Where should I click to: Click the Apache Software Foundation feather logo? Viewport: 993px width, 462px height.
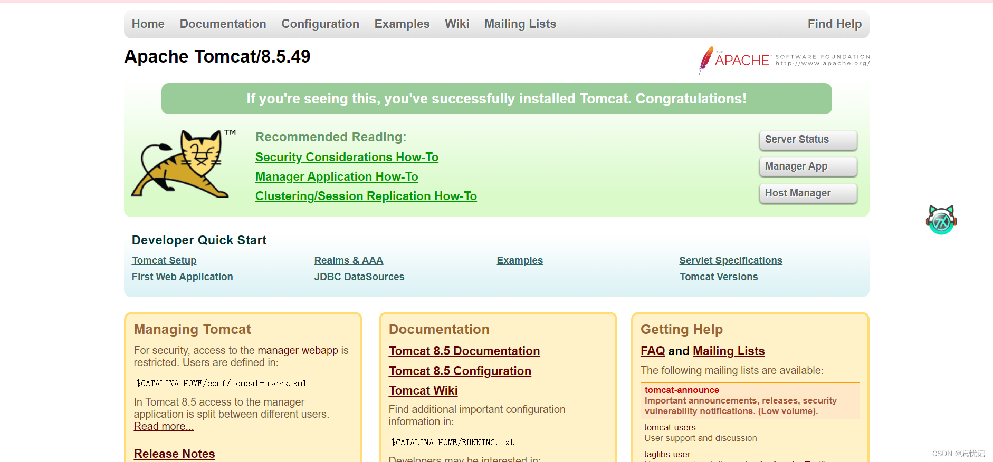pos(784,61)
